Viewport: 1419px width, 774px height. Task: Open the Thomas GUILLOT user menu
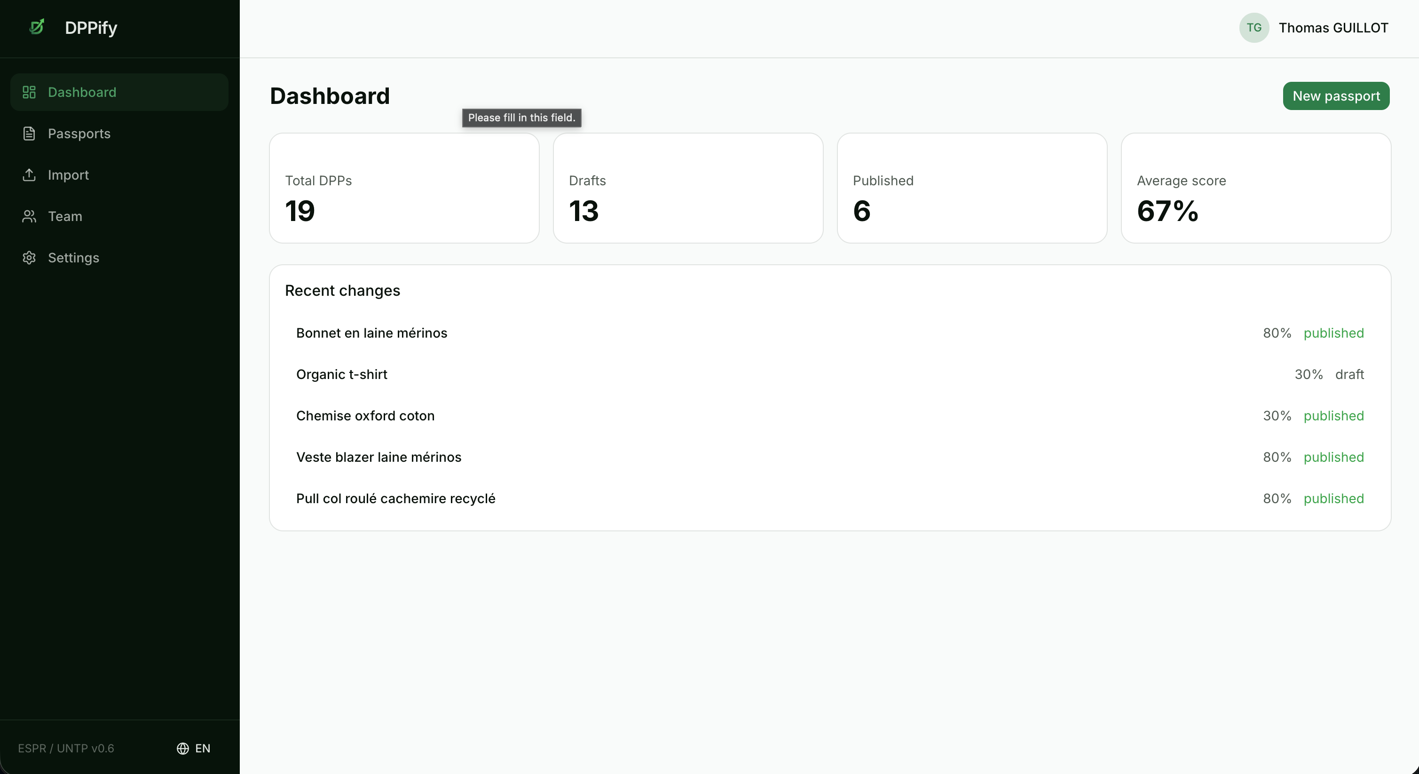[x=1332, y=28]
